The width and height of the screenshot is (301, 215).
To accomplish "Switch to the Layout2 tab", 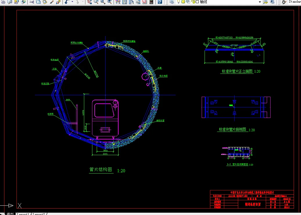I will point(39,214).
